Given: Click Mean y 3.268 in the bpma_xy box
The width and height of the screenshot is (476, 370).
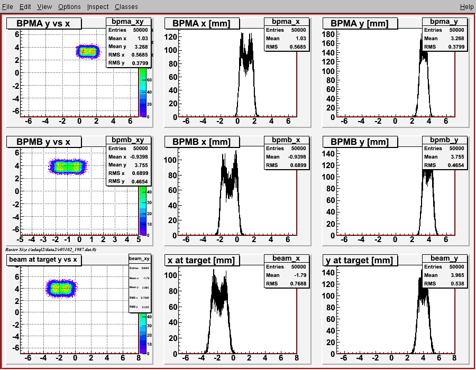Looking at the screenshot, I should pyautogui.click(x=129, y=47).
